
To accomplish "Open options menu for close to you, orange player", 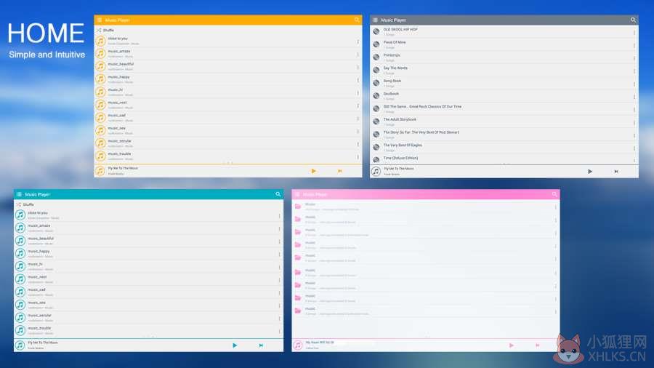I will point(358,41).
